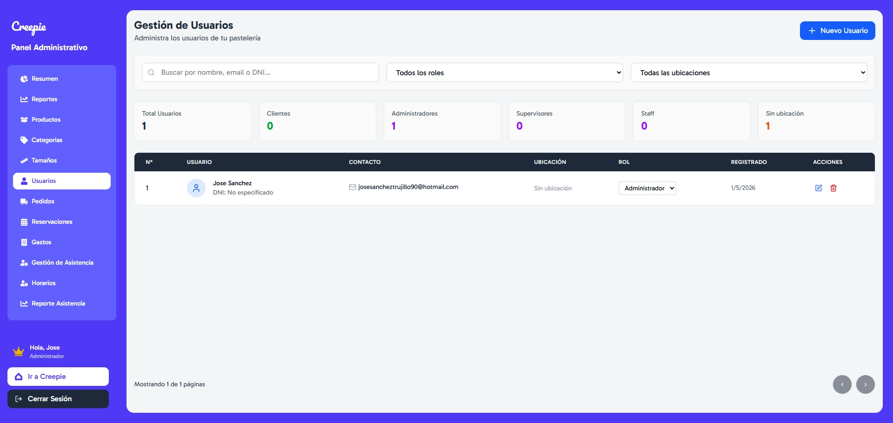The image size is (893, 423).
Task: Click the Productos icon in sidebar
Action: point(24,120)
